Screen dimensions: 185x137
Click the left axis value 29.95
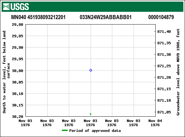[18, 59]
